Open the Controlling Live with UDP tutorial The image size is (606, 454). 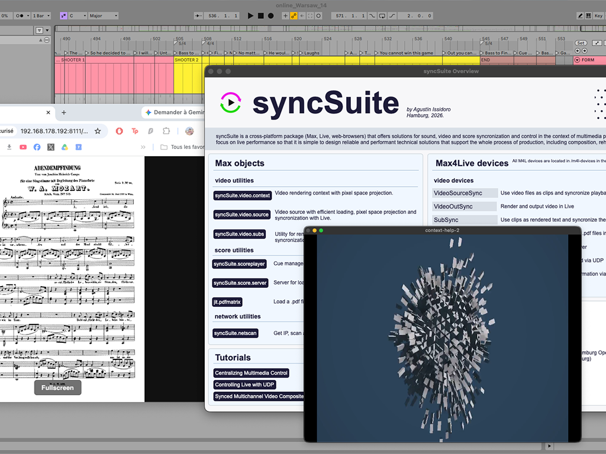pyautogui.click(x=244, y=384)
